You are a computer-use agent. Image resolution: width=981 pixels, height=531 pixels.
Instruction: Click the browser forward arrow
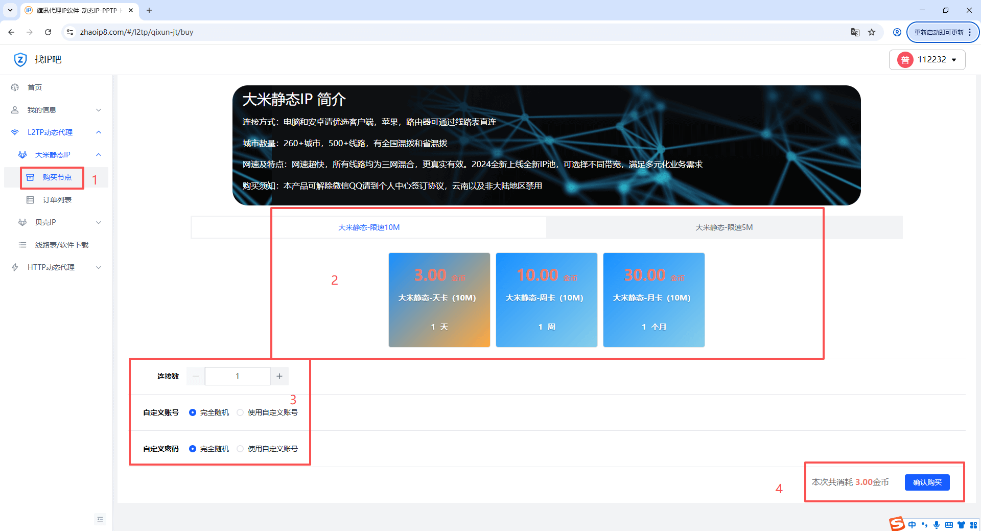tap(30, 32)
